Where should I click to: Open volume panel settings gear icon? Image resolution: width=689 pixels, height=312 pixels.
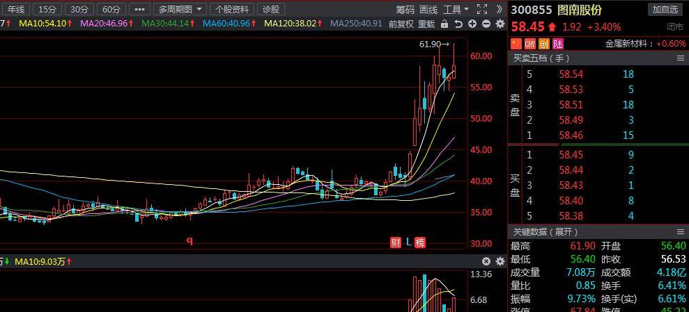(x=500, y=261)
